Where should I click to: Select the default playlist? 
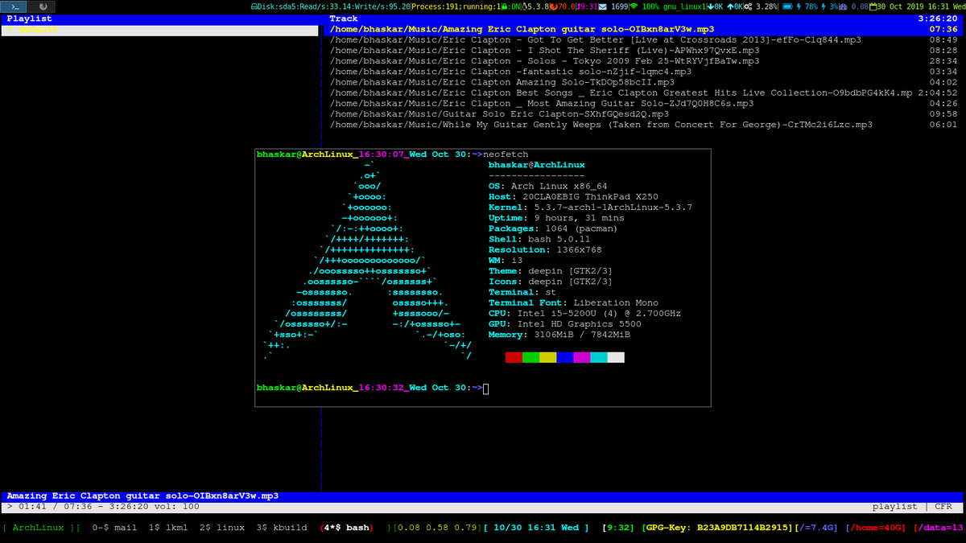click(x=159, y=30)
